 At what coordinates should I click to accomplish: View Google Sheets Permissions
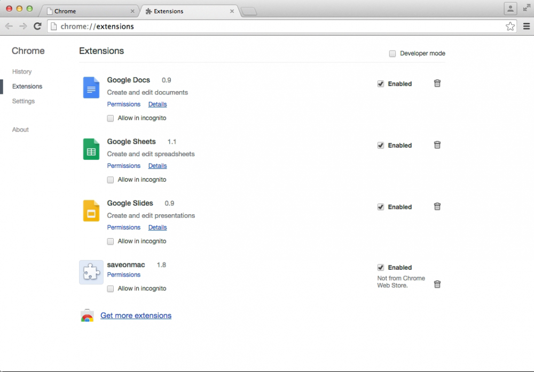(x=124, y=166)
